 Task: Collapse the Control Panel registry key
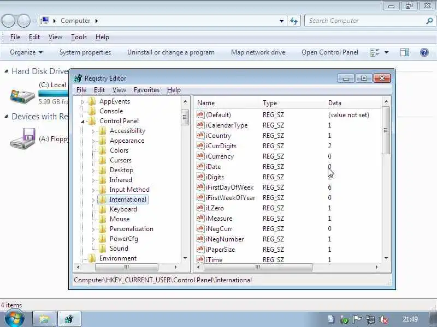pos(82,122)
